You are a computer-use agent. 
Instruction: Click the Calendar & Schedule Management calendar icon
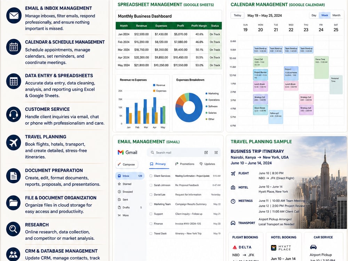tap(14, 47)
